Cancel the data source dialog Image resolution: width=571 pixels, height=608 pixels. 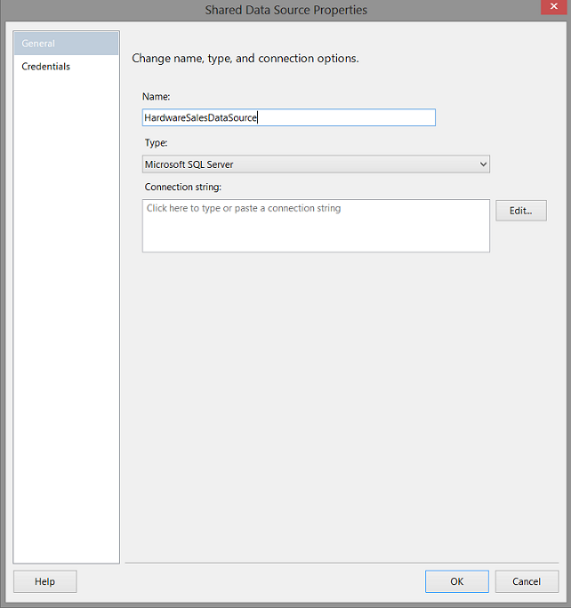[x=527, y=581]
